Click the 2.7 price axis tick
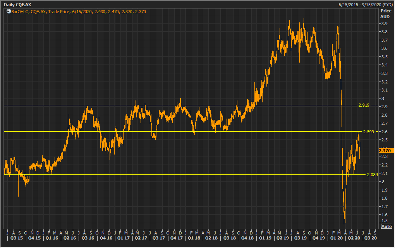 point(385,123)
